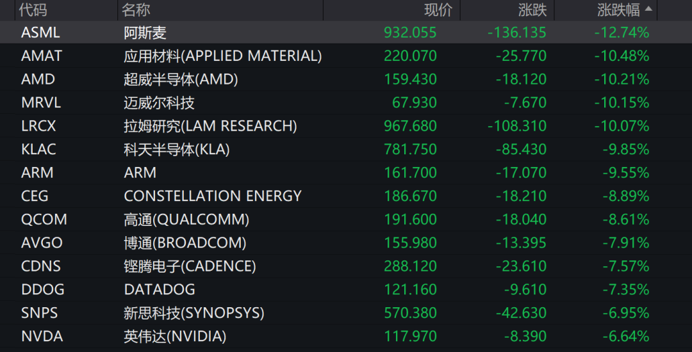Open 高通(QUALCOMM) stock name
This screenshot has width=692, height=352.
pyautogui.click(x=186, y=220)
